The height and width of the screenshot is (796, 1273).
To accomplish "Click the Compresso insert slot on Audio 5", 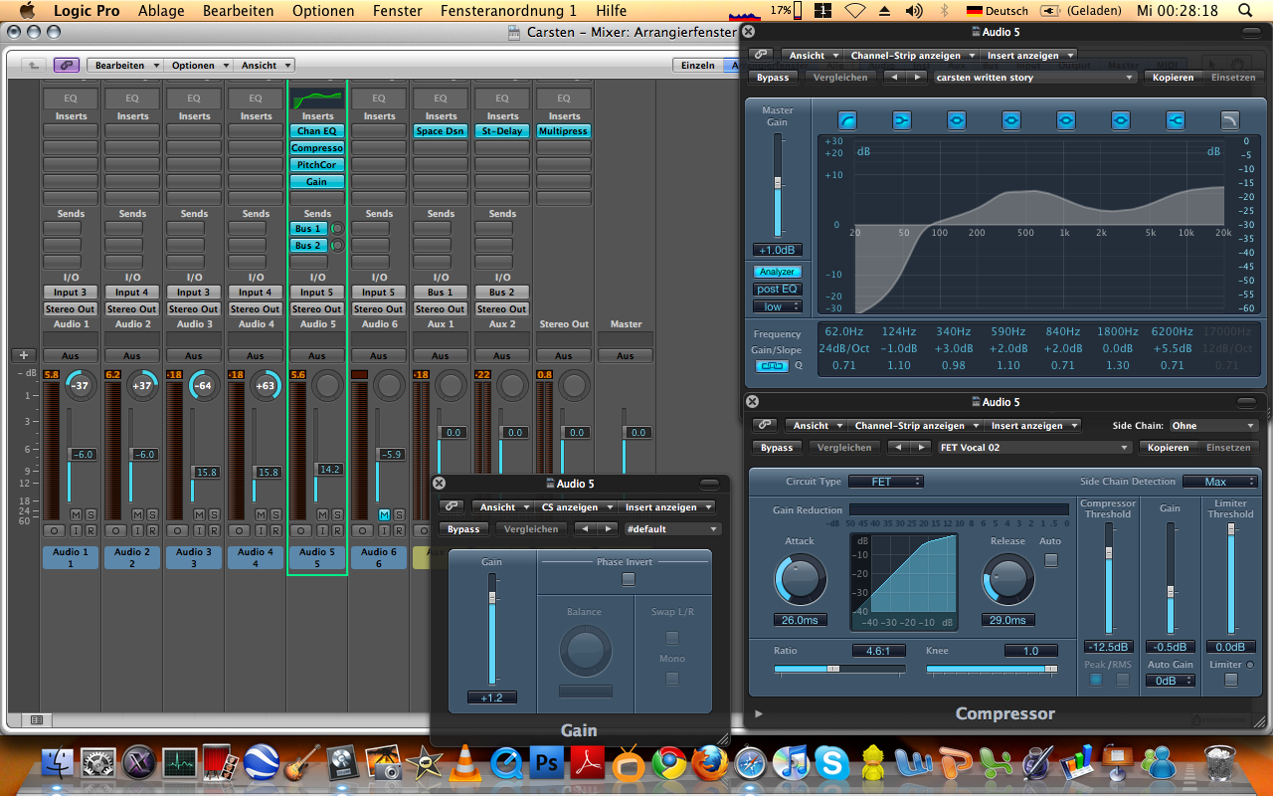I will (317, 147).
